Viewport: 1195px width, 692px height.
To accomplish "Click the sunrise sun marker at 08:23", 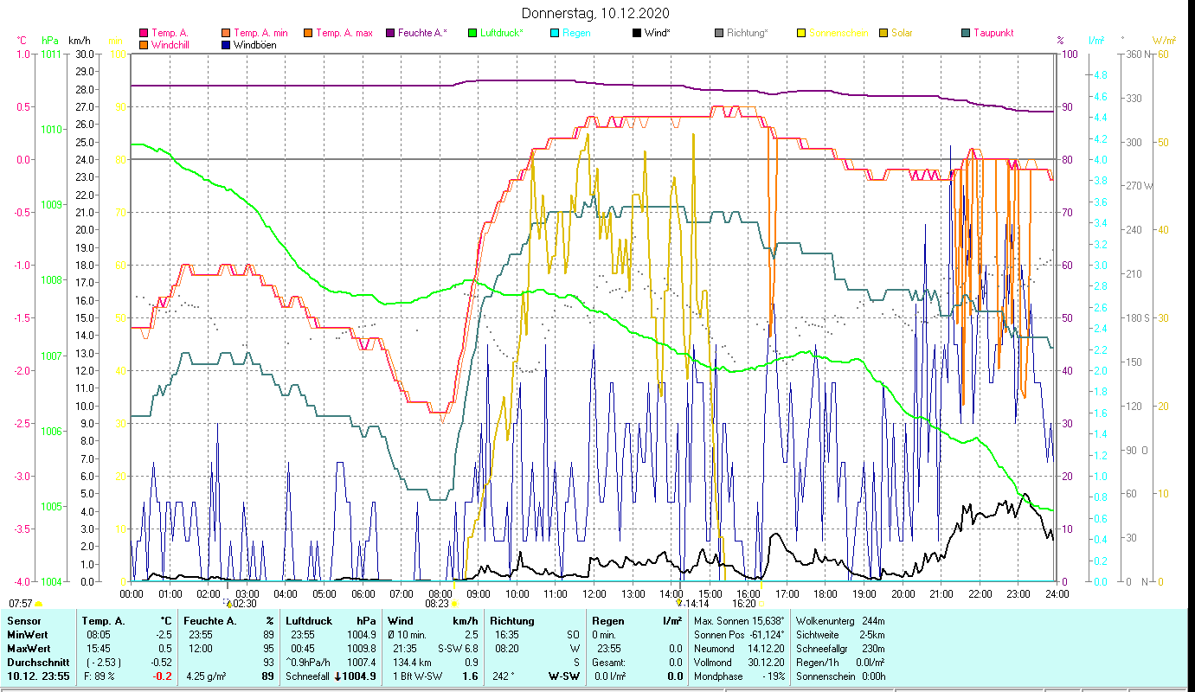I will (x=454, y=604).
